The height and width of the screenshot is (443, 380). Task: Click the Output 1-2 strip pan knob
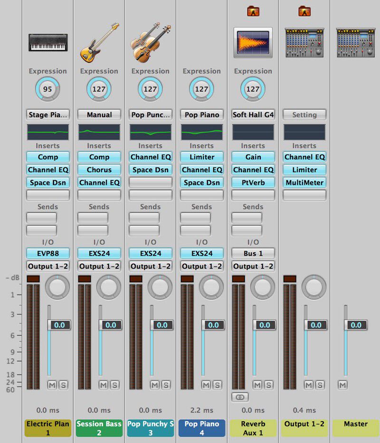314,287
